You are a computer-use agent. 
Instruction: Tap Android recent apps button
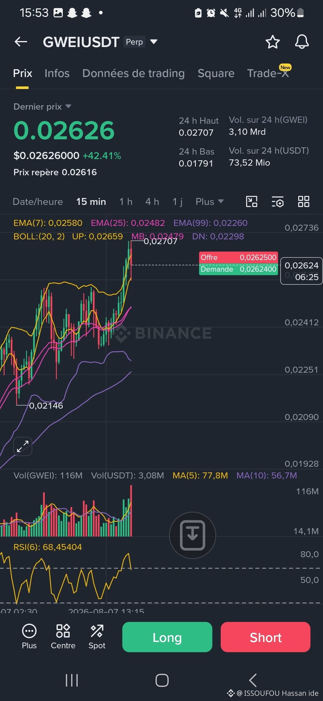72,680
